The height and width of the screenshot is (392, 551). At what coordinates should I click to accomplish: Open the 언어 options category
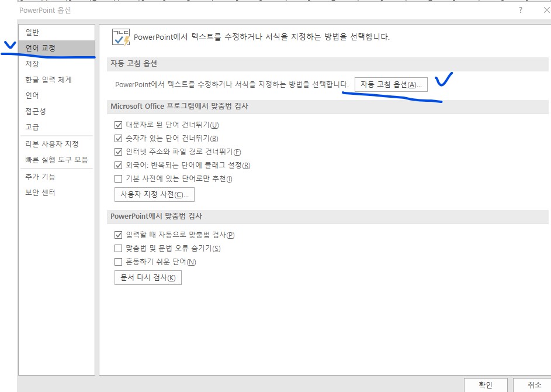pyautogui.click(x=57, y=95)
